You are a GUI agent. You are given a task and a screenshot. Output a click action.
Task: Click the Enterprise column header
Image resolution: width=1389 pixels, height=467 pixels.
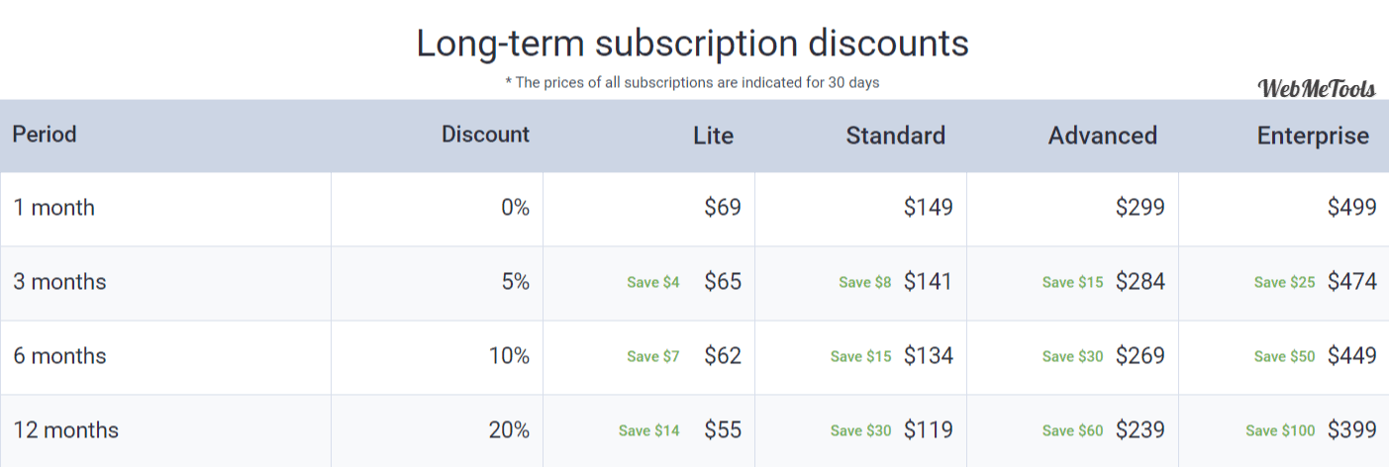(1313, 136)
